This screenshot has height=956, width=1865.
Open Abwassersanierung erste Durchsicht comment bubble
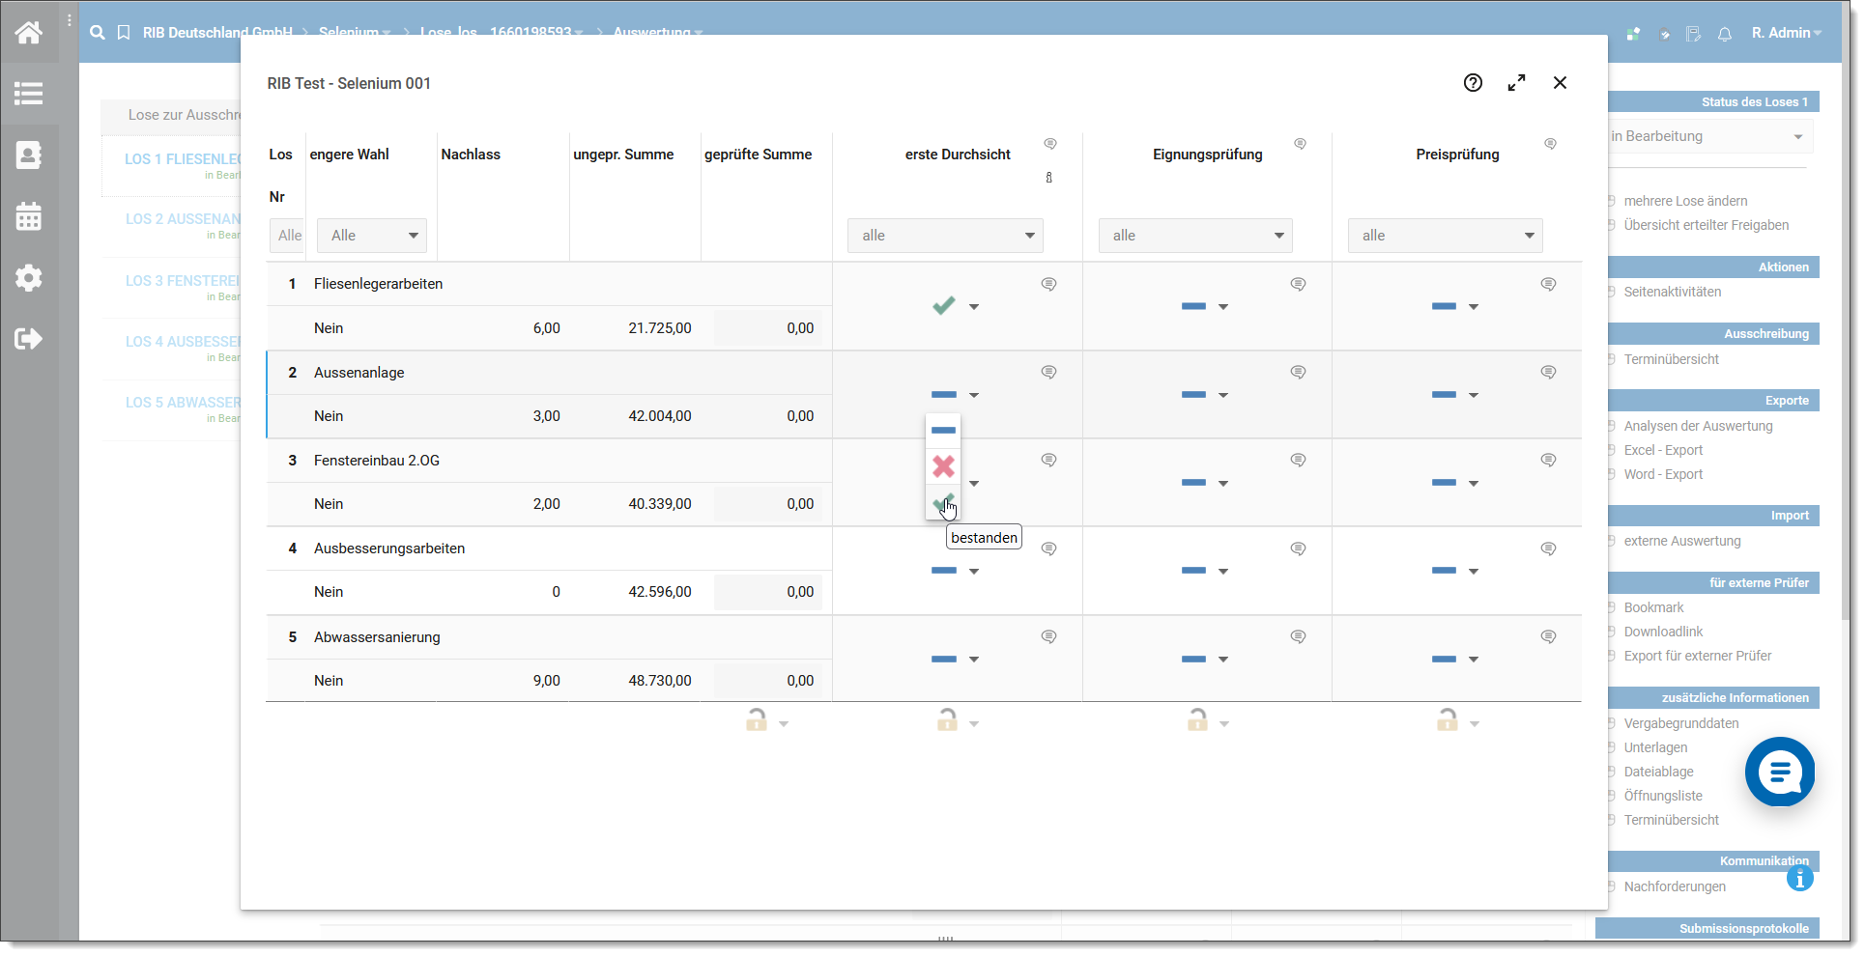(1049, 636)
